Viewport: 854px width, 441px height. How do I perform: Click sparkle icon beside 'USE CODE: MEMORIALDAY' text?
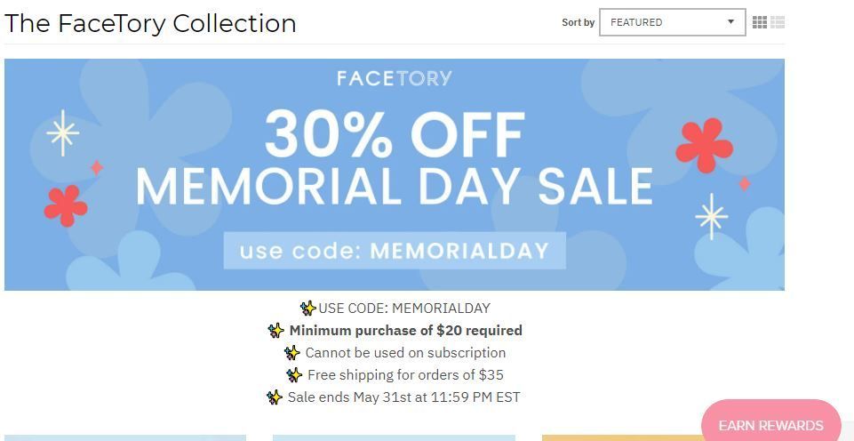307,309
